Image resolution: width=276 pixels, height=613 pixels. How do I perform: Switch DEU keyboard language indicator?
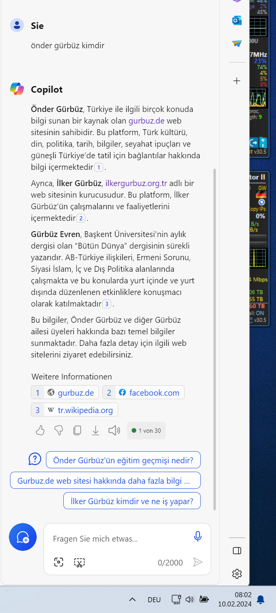[154, 599]
